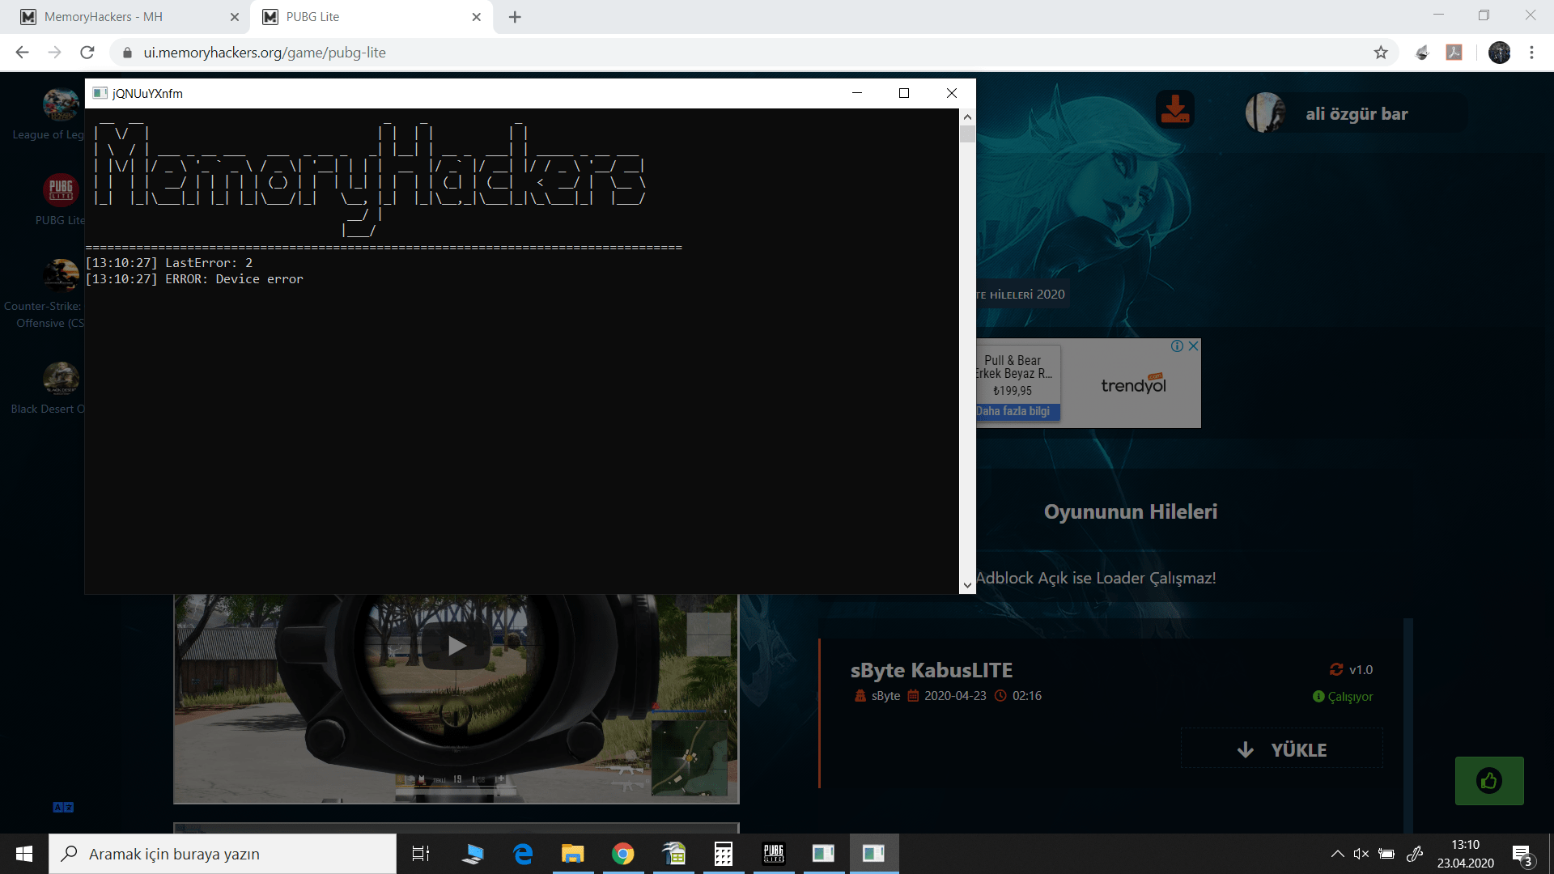Open Task View from taskbar
The width and height of the screenshot is (1554, 874).
click(x=421, y=854)
